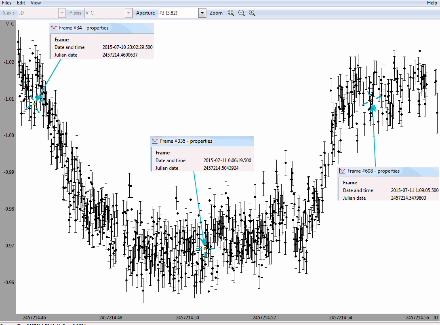Expand the X axis JD combo box
Image resolution: width=440 pixels, height=325 pixels.
62,13
